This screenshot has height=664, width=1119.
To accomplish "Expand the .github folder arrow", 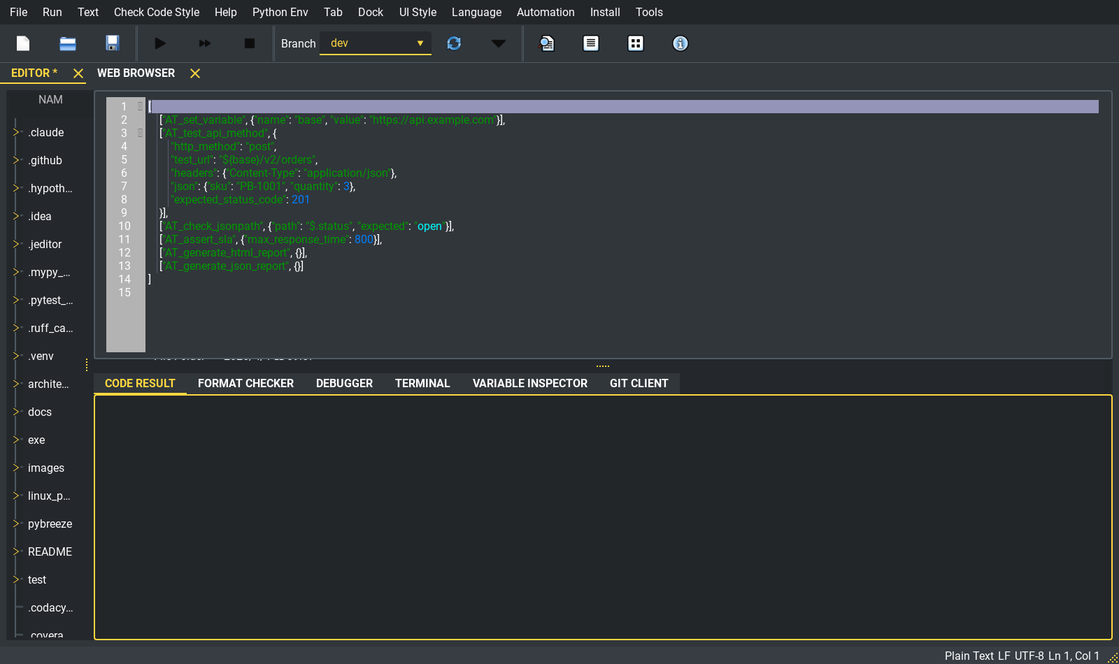I will click(x=17, y=160).
